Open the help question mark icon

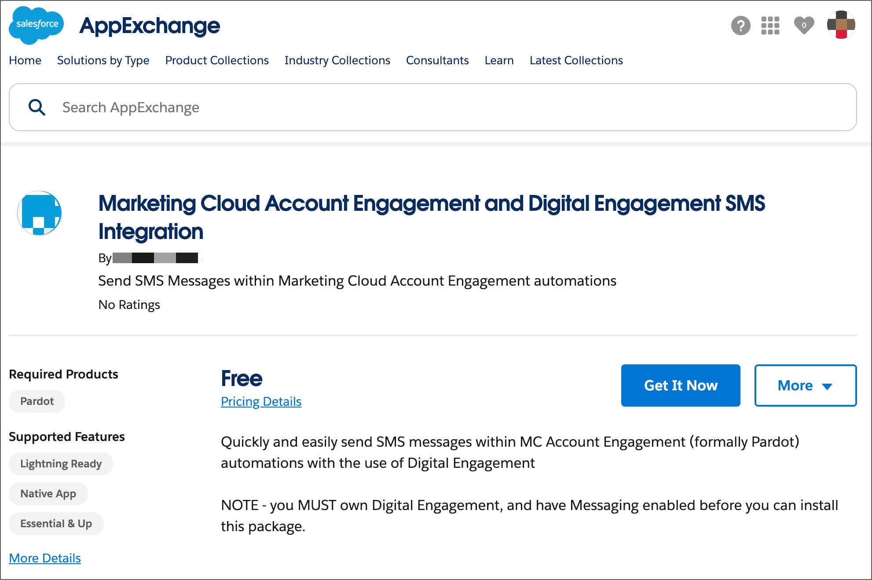[740, 26]
